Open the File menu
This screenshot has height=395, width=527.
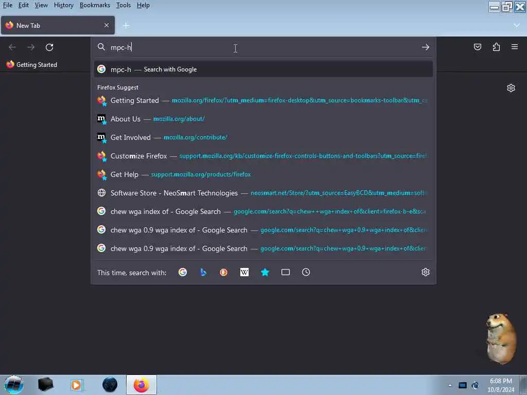coord(7,5)
